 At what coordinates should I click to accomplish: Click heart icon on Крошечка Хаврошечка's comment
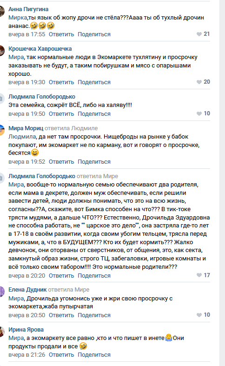tap(199, 82)
